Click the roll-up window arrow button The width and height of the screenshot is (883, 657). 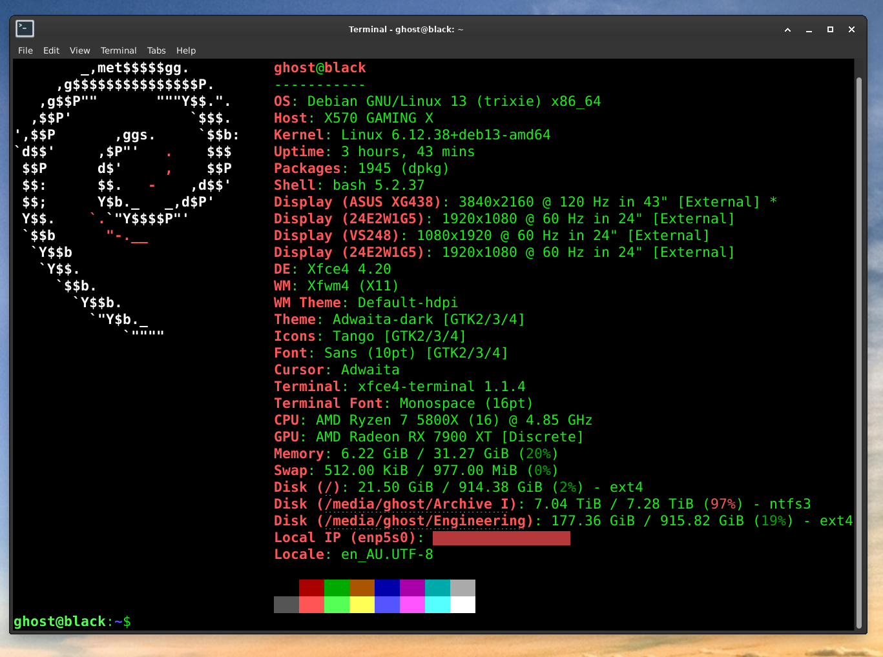pos(787,30)
